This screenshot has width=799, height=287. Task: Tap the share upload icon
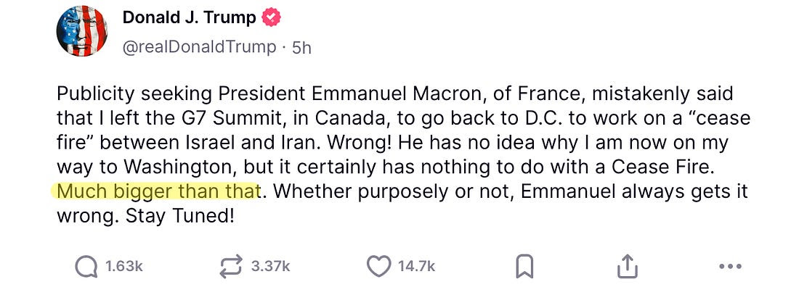tap(628, 267)
